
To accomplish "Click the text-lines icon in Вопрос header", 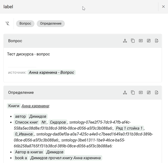I will pos(141,41).
